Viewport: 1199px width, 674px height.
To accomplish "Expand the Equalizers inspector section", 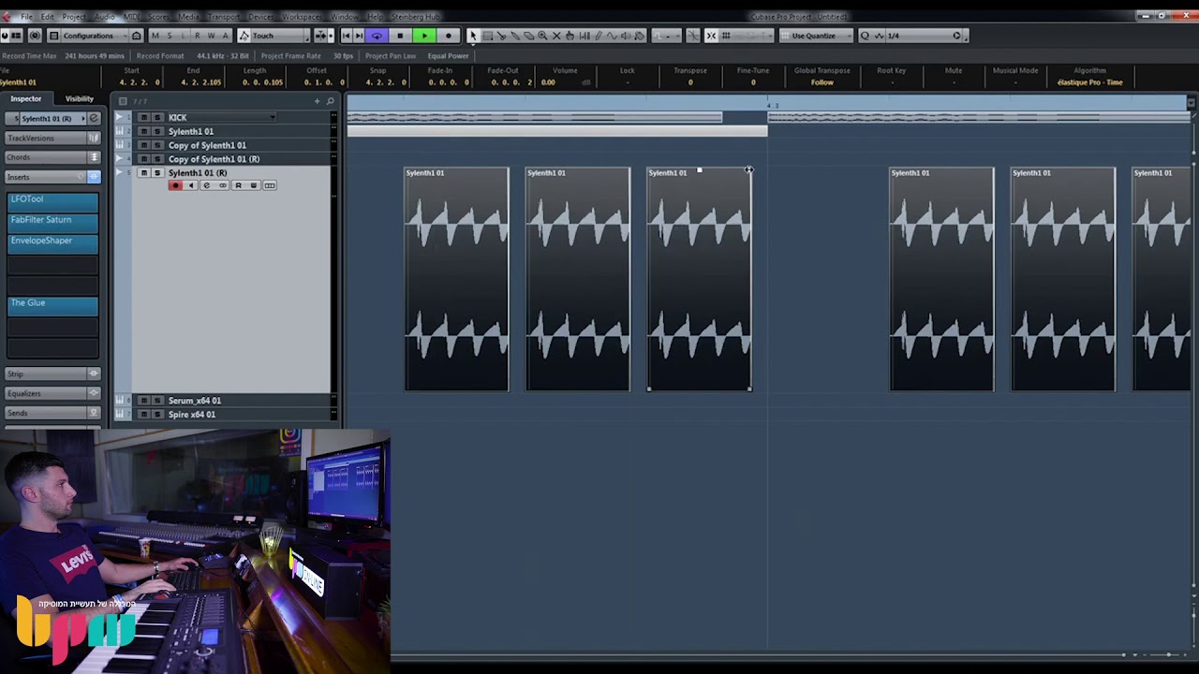I will click(x=52, y=394).
